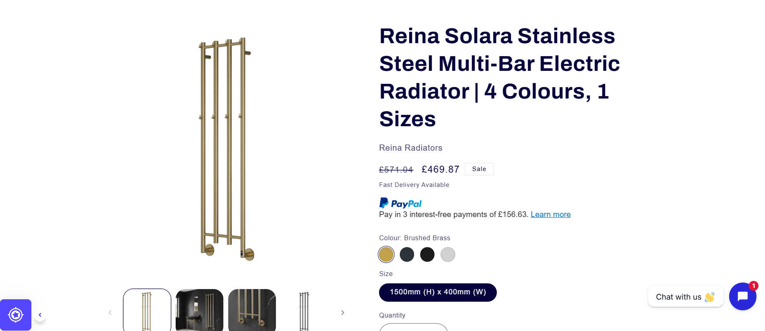Select size 1500mm (H) x 400mm (W)
This screenshot has height=331, width=765.
click(438, 292)
